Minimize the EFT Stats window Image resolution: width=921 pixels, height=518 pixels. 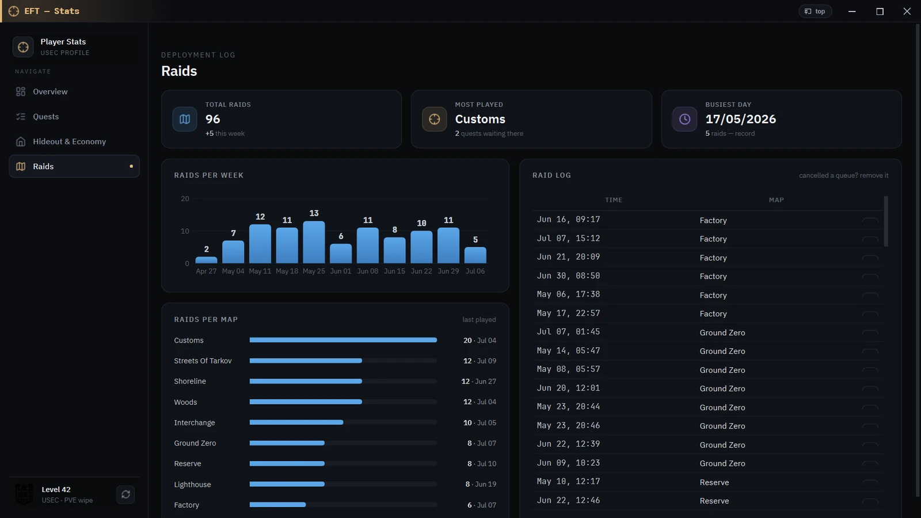click(x=852, y=11)
